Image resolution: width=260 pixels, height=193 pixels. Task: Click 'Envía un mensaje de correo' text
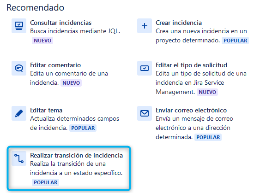[x=194, y=119]
